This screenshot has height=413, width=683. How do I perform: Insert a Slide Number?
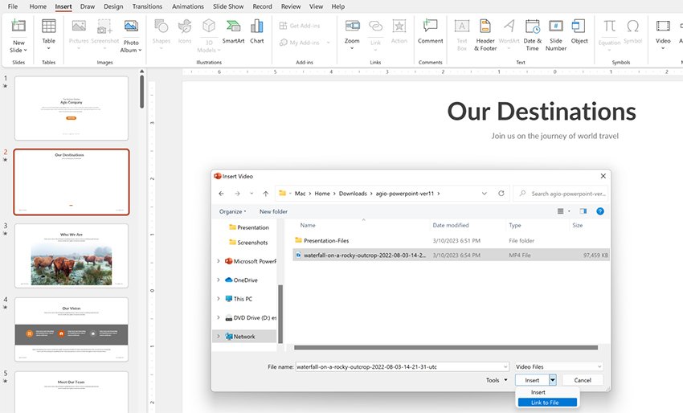556,35
